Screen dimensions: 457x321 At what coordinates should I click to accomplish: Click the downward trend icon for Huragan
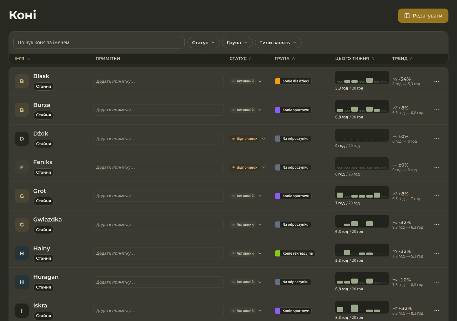tap(395, 280)
